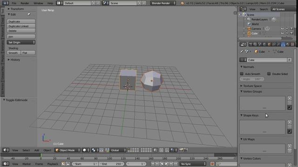Open the Scene properties tab

pos(260,45)
